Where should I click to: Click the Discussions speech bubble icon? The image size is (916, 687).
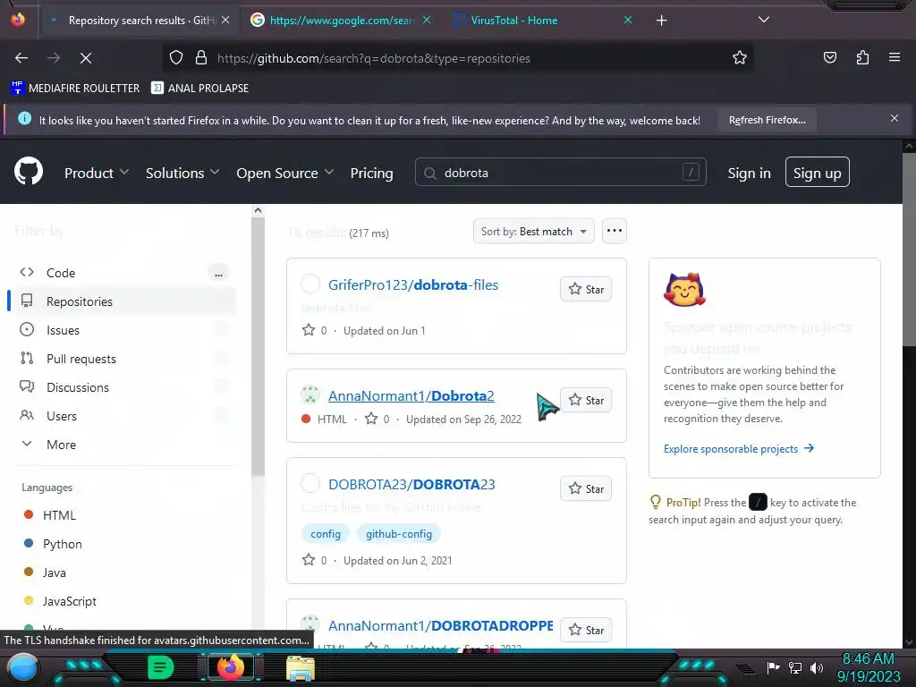[x=27, y=386]
